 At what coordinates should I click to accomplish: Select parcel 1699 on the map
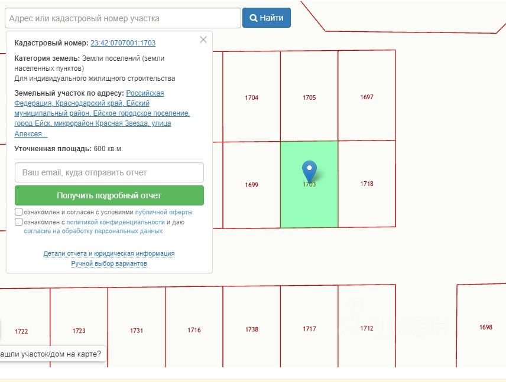(251, 185)
